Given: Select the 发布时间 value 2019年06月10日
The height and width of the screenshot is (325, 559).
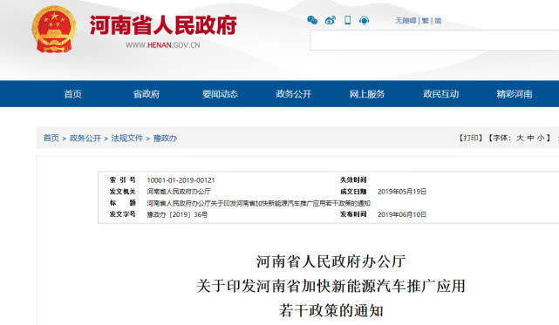Looking at the screenshot, I should (x=402, y=214).
